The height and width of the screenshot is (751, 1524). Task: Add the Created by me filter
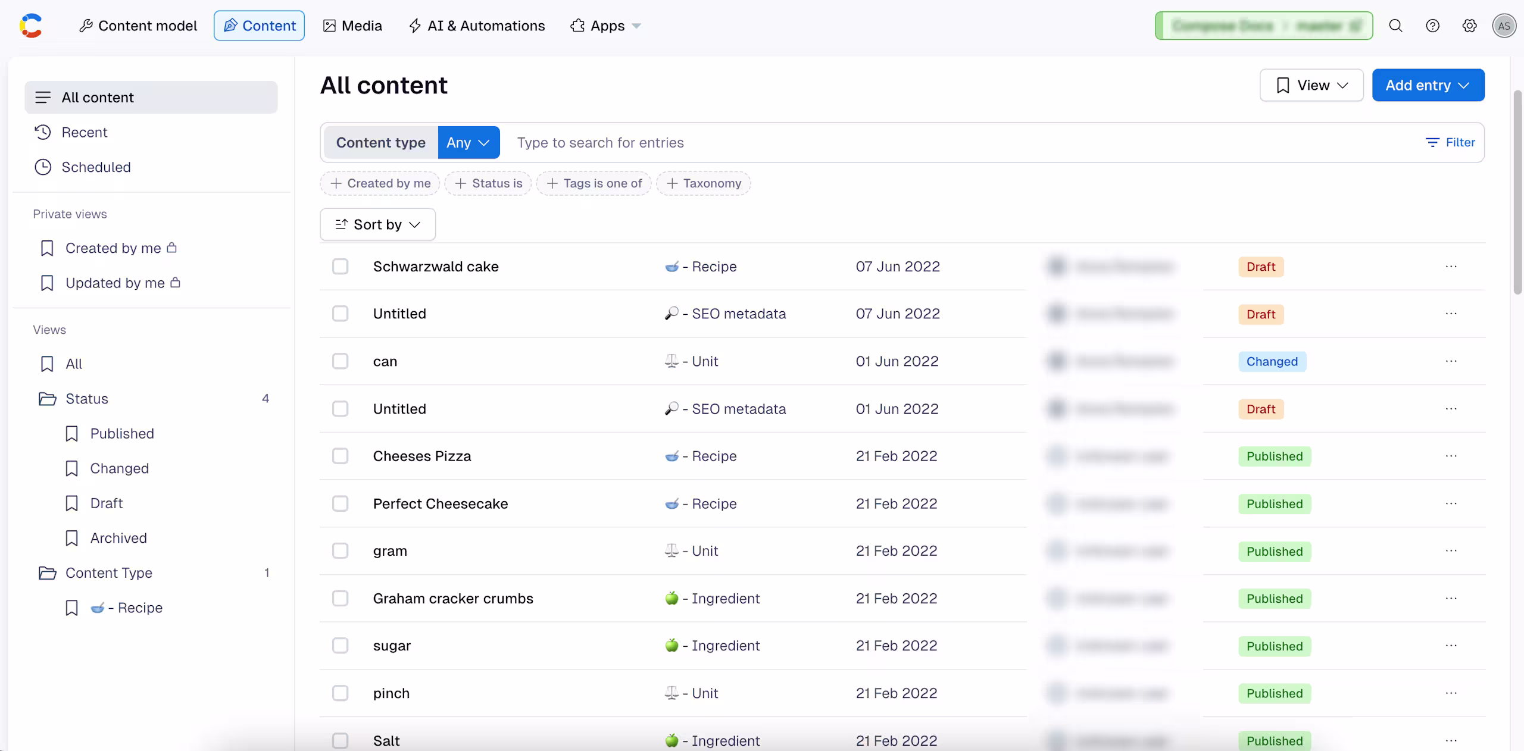(x=380, y=183)
